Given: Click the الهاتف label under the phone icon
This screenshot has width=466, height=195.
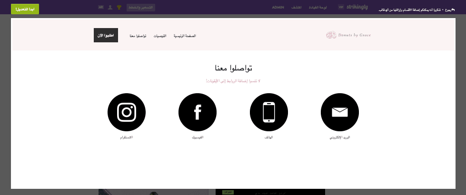Looking at the screenshot, I should tap(268, 137).
